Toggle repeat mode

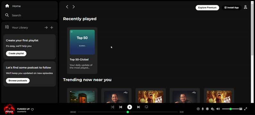pyautogui.click(x=146, y=107)
